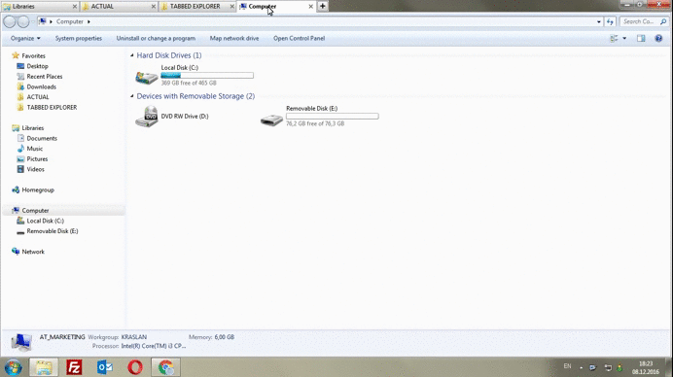Collapse the Hard Disk Drives group
673x377 pixels.
(132, 55)
